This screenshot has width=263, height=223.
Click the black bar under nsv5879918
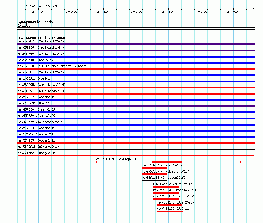click(x=136, y=150)
